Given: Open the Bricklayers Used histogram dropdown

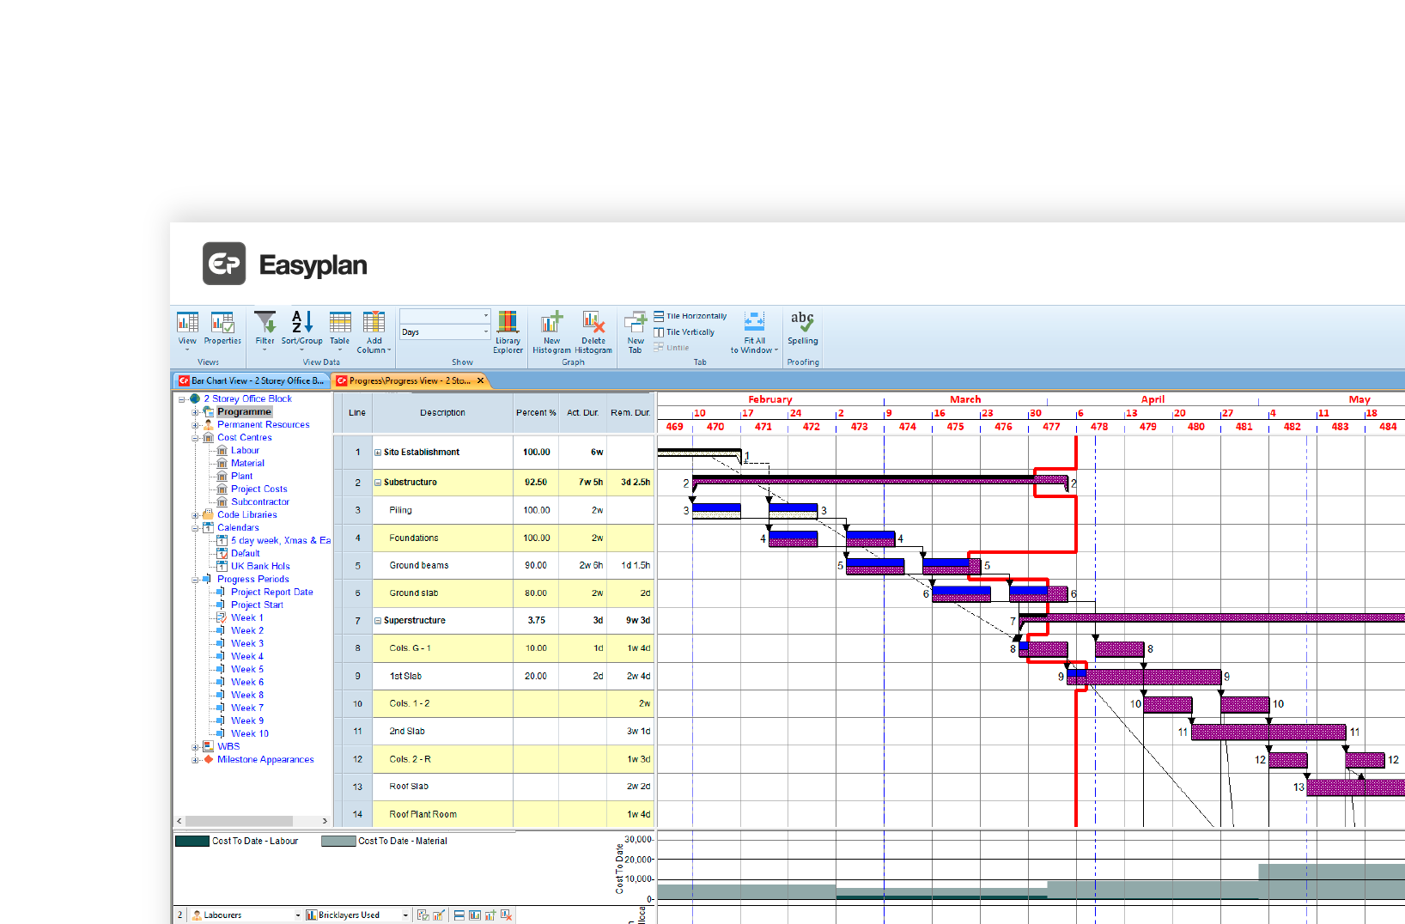Looking at the screenshot, I should tap(405, 914).
